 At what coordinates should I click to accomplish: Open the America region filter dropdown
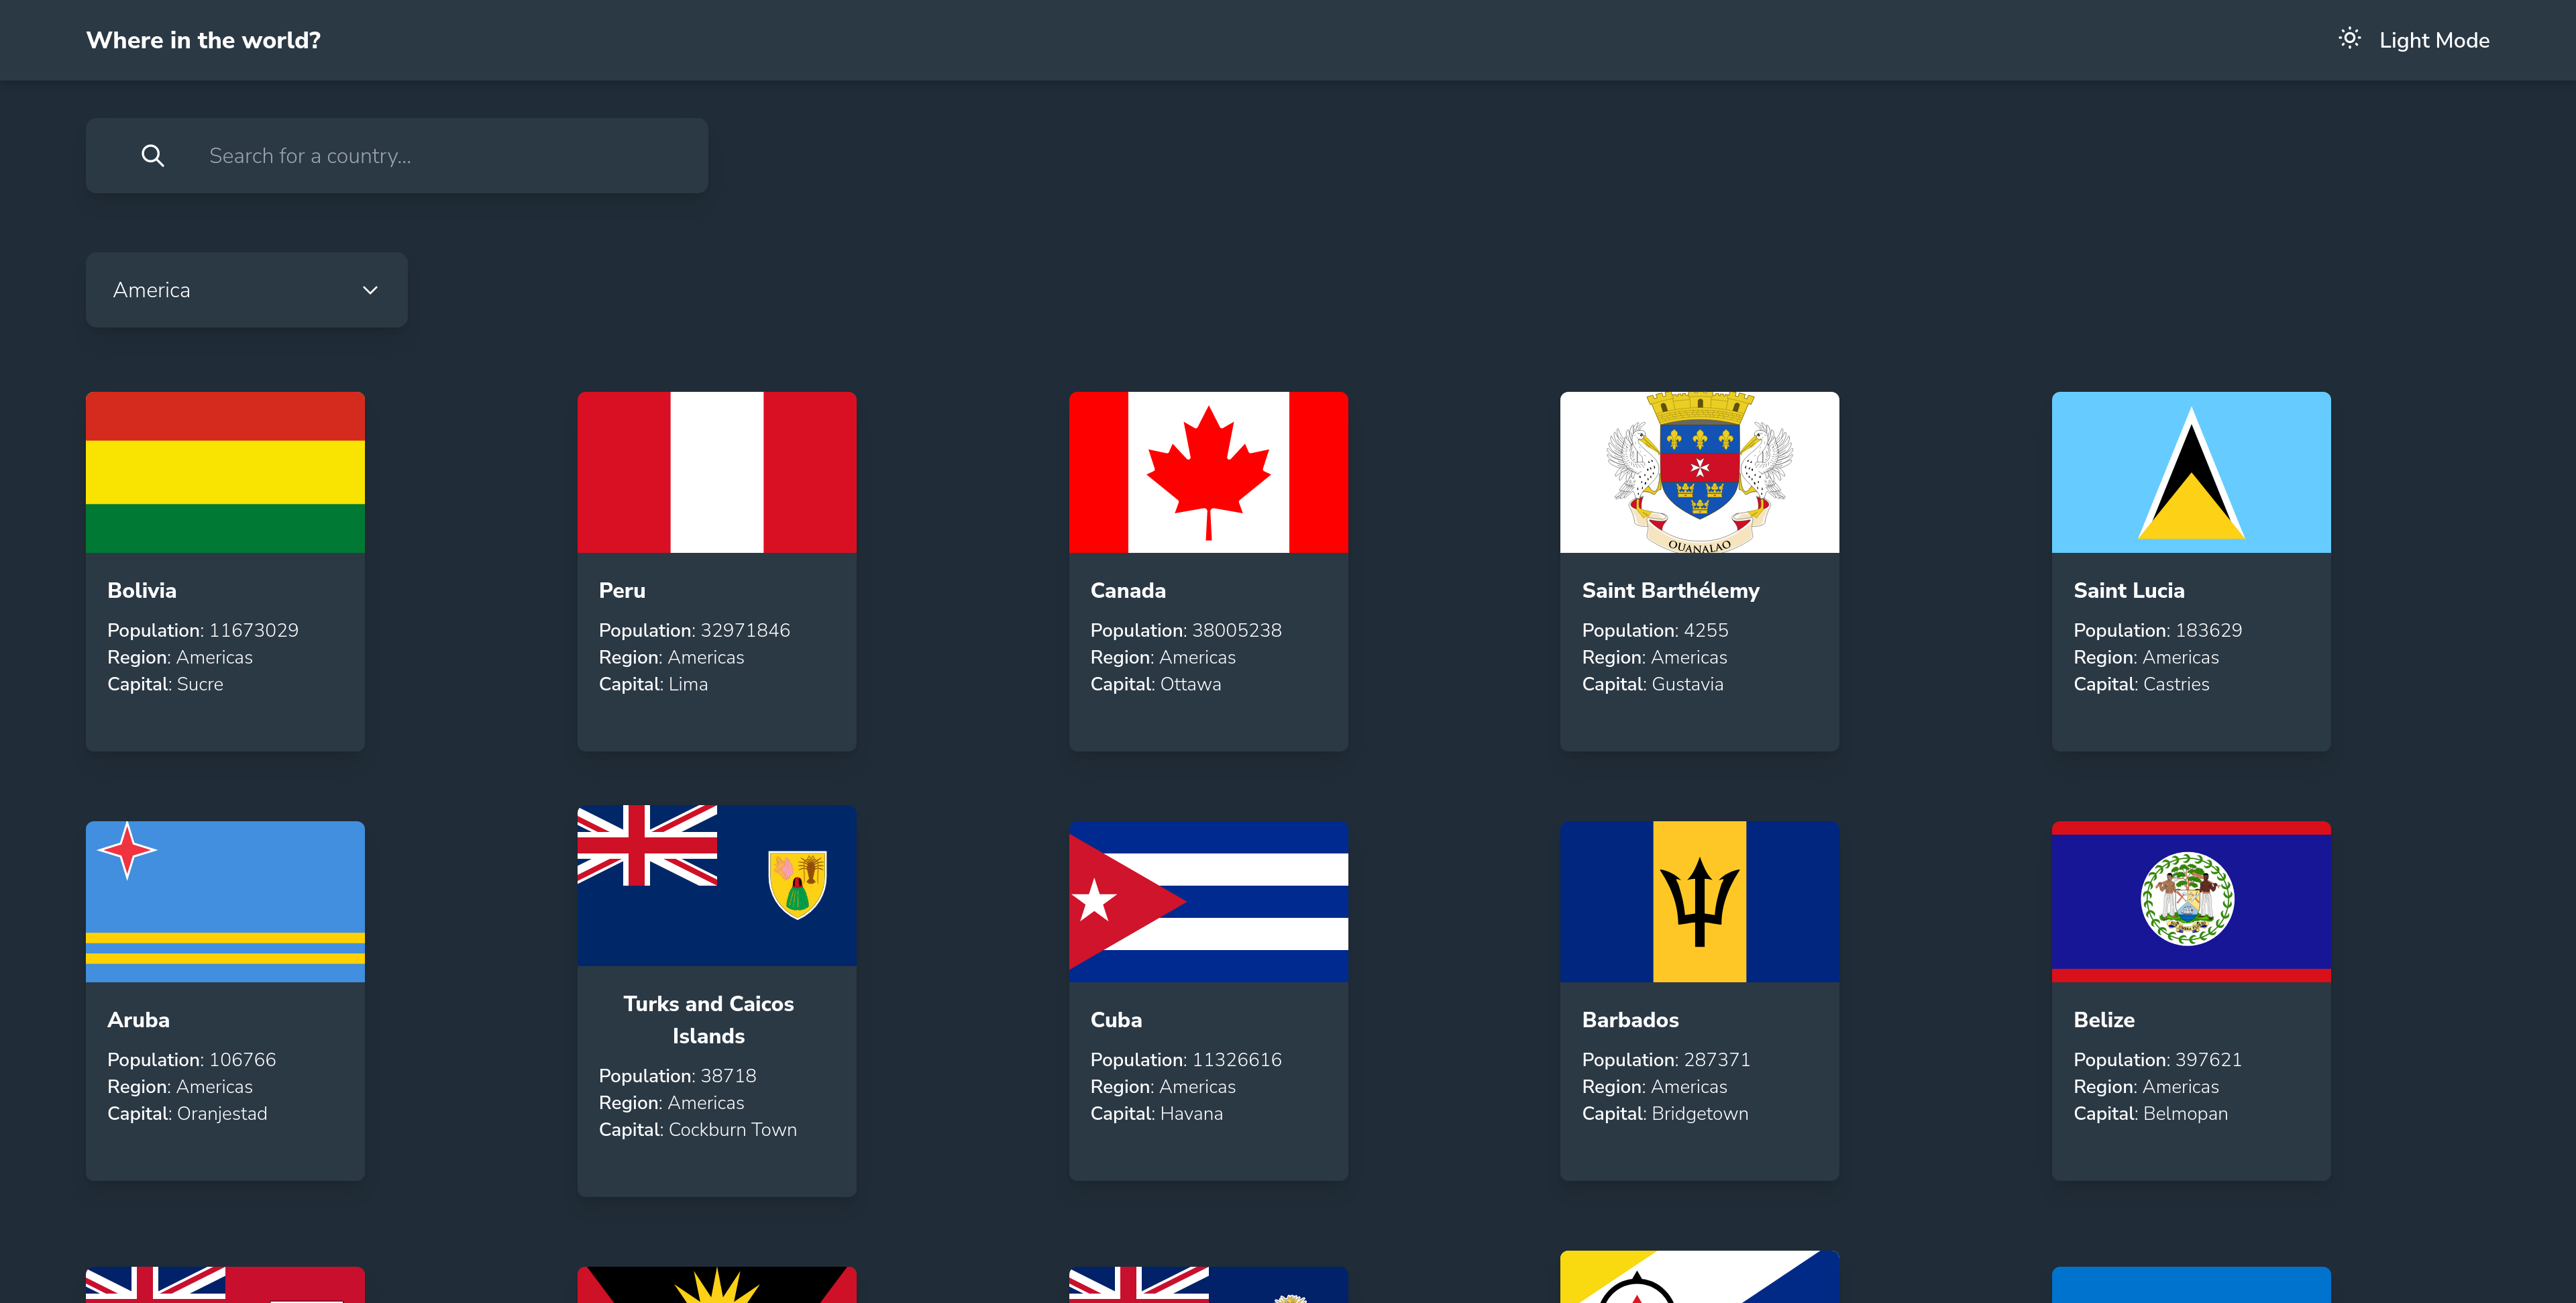point(246,290)
